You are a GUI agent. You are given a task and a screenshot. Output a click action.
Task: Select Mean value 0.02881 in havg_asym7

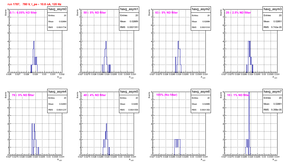[x=277, y=104]
